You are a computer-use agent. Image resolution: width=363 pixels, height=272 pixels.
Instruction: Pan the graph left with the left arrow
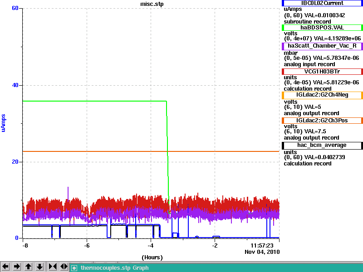click(5, 267)
